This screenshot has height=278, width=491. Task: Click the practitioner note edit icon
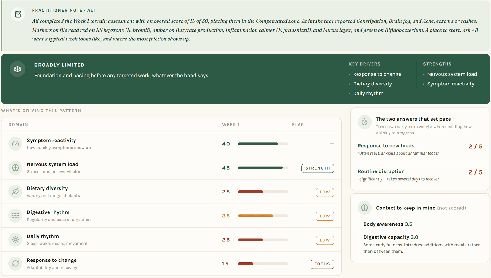click(x=18, y=14)
